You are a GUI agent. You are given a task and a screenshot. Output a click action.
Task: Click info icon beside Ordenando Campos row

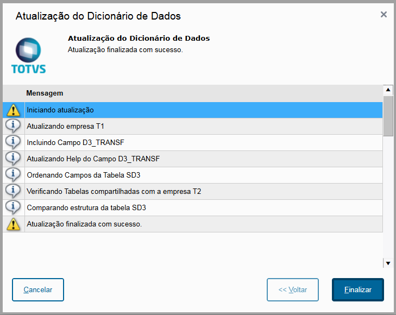click(x=13, y=175)
